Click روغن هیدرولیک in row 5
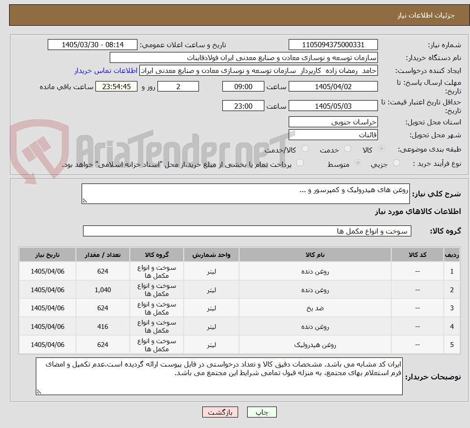The width and height of the screenshot is (470, 428). point(315,345)
